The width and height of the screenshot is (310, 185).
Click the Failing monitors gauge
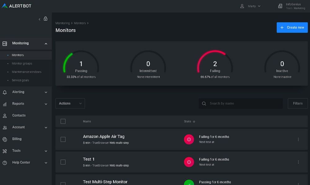click(x=215, y=64)
